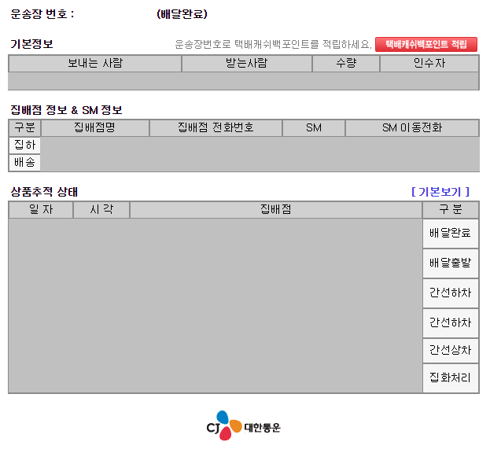
Task: Click the 집배점 정보 & SM 정보 heading
Action: [x=66, y=110]
